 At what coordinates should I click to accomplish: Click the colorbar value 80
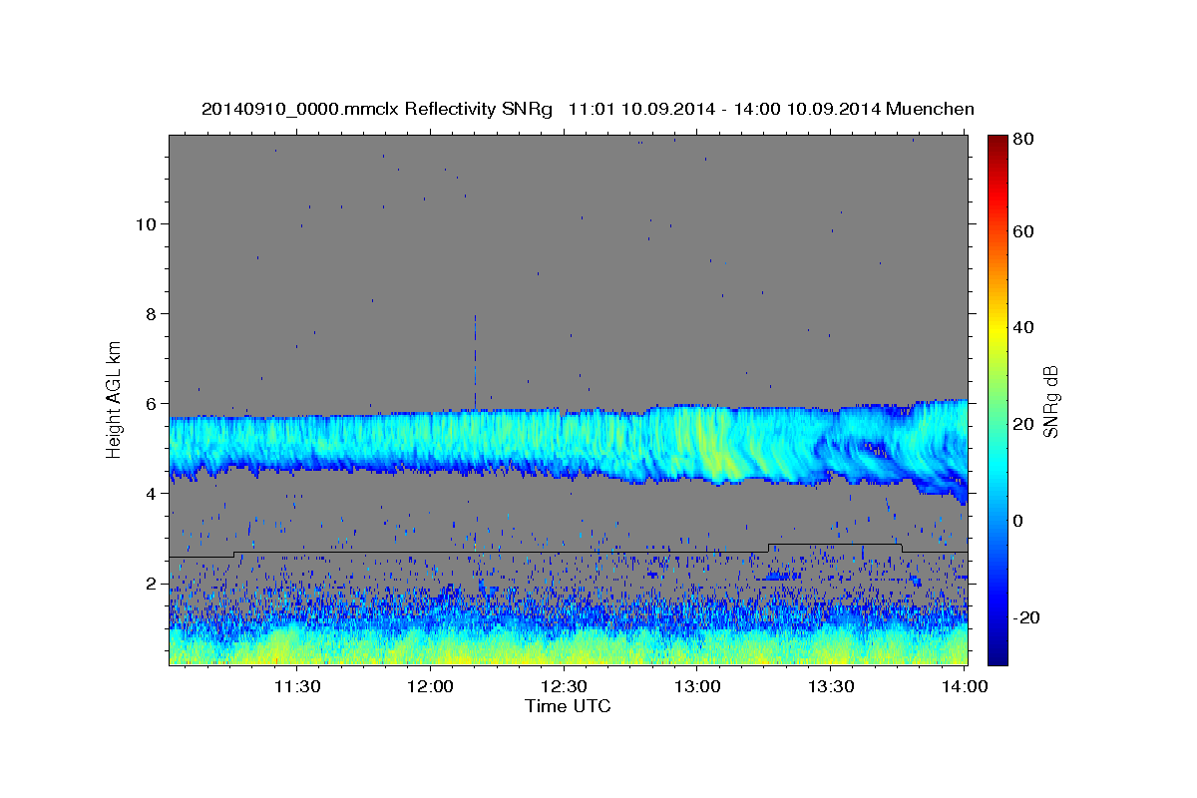pyautogui.click(x=1022, y=140)
